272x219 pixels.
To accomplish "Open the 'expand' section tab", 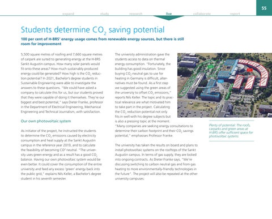I will 68,14.
